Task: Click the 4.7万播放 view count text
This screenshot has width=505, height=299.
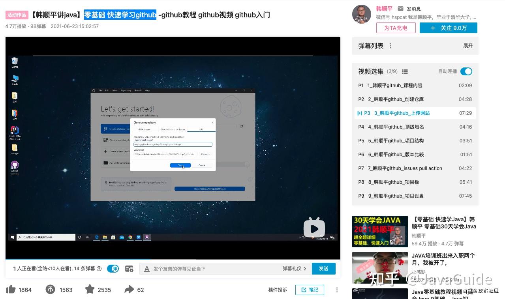Action: pyautogui.click(x=16, y=26)
